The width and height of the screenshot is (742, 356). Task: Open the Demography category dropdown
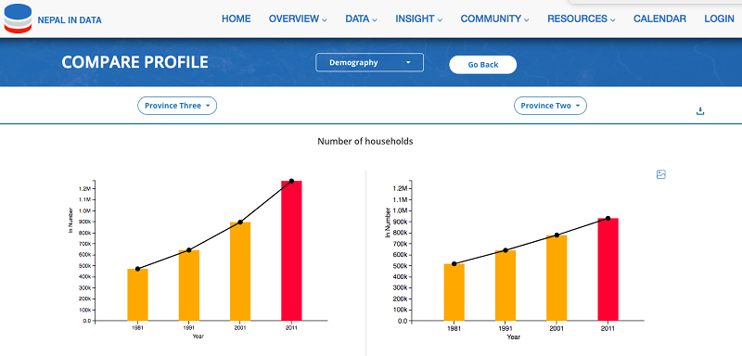(369, 62)
